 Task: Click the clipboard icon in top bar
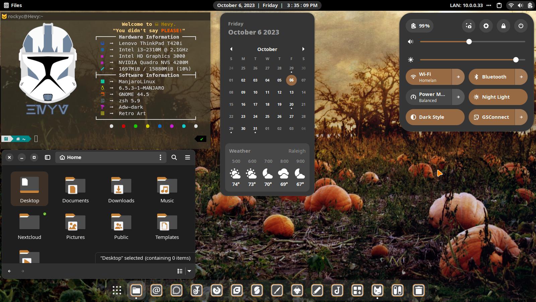point(499,5)
